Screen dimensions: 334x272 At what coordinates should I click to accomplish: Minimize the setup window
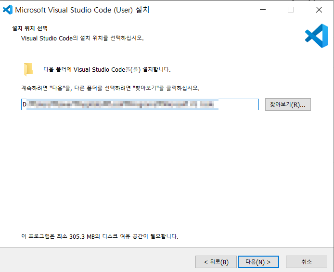(263, 10)
